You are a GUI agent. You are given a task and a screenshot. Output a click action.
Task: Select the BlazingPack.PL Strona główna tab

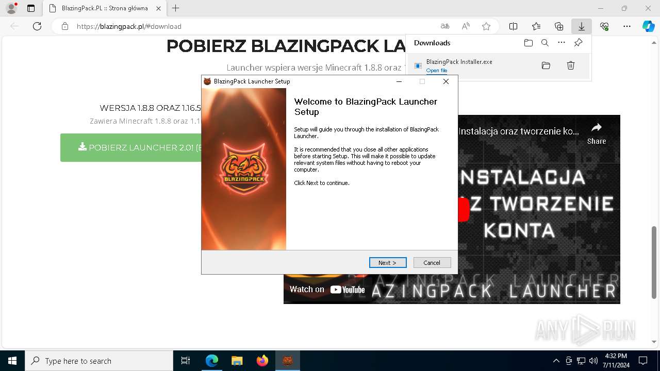point(105,8)
